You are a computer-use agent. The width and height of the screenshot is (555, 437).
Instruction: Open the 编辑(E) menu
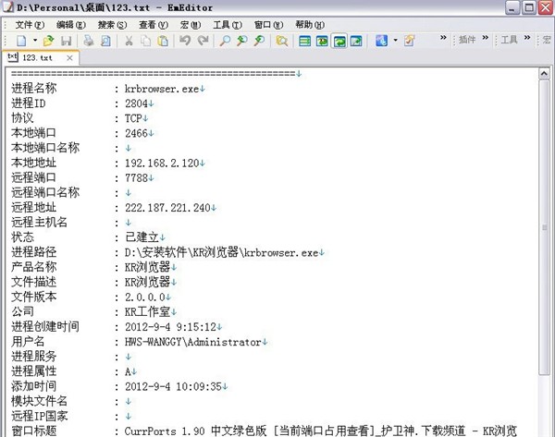pos(71,25)
